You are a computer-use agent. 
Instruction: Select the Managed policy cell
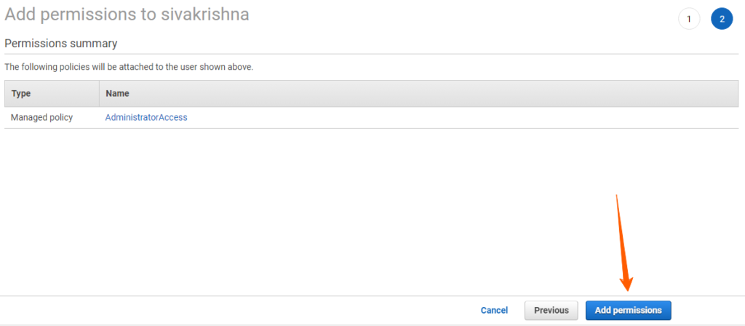[41, 117]
